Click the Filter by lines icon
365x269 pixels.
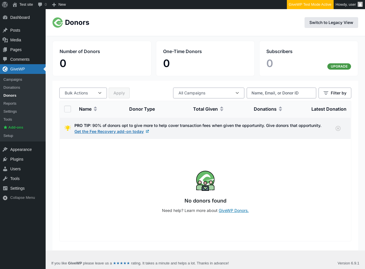(x=326, y=93)
